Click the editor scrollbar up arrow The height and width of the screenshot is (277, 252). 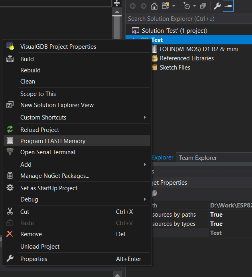coord(117,12)
